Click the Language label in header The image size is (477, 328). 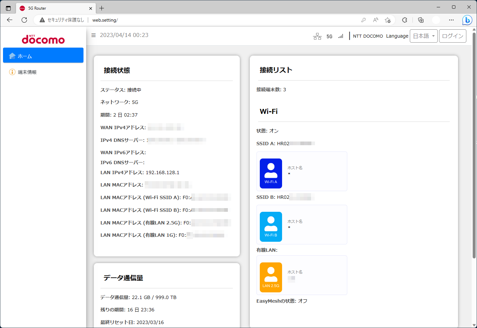click(x=397, y=36)
